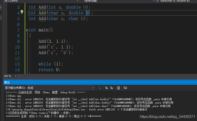Click the first LNK2019 error line for Add(int,double)
The width and height of the screenshot is (197, 121).
pos(89,99)
